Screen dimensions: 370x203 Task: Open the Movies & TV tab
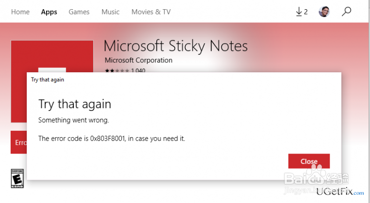point(151,12)
